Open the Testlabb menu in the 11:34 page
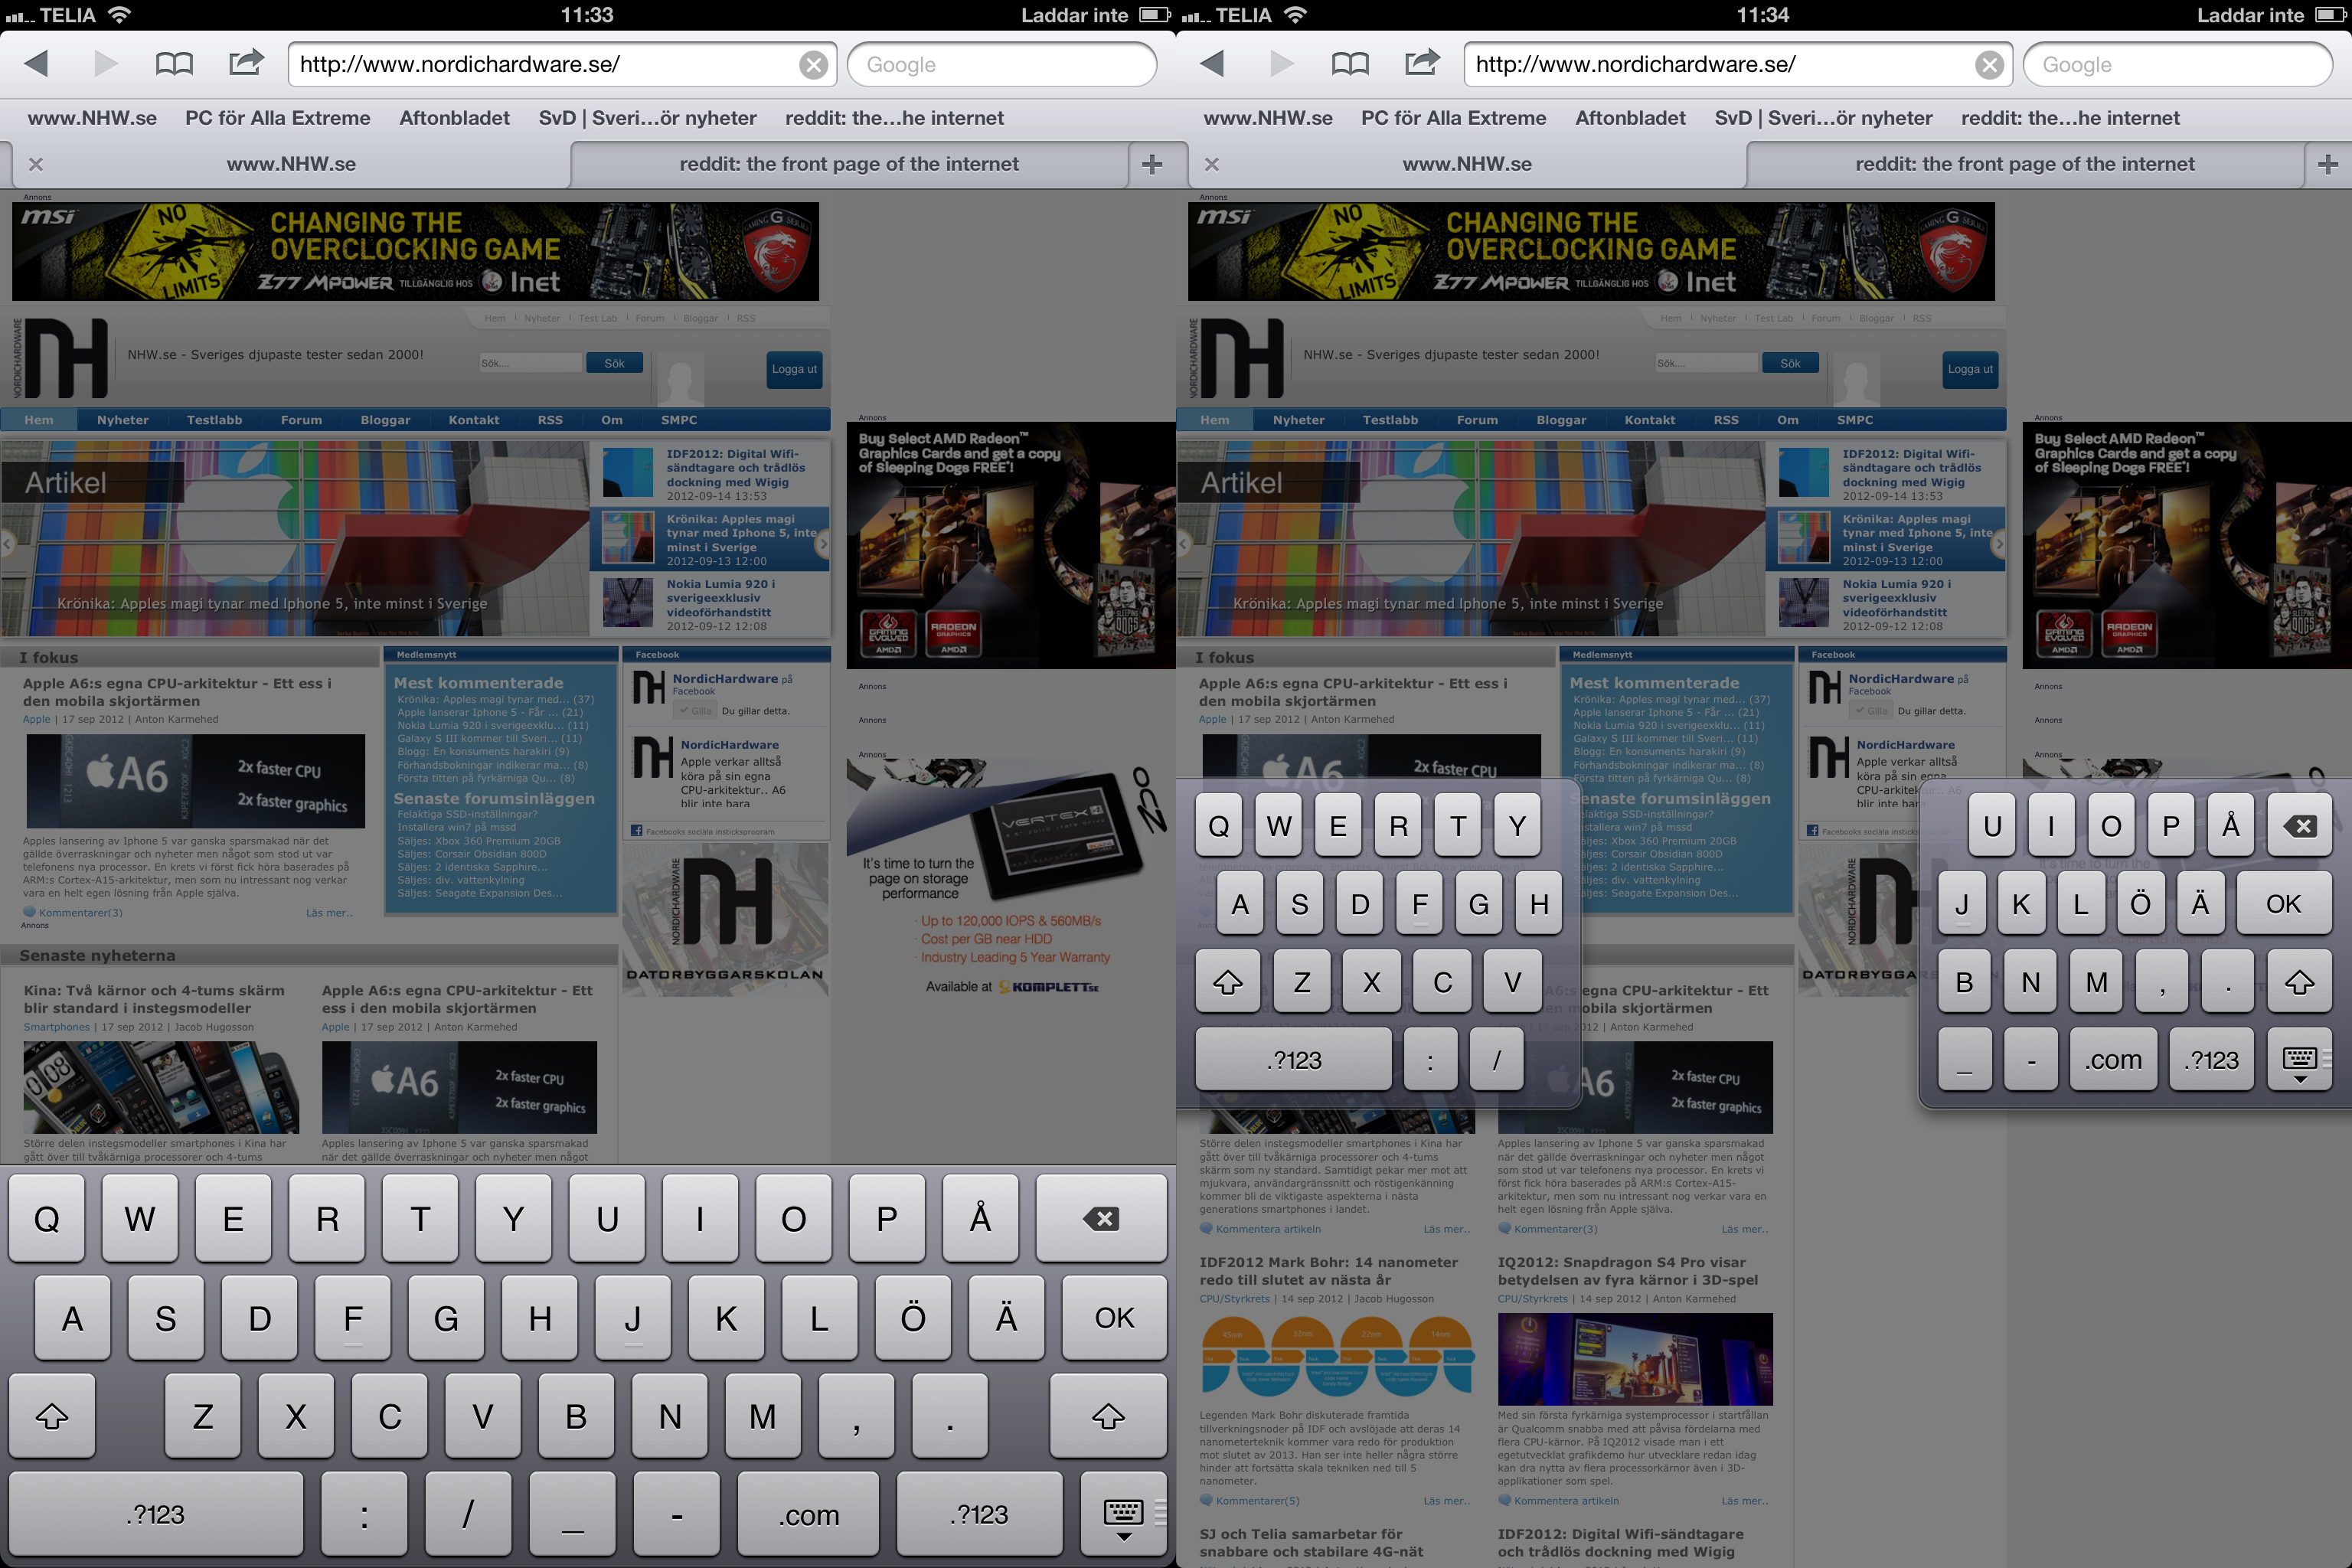 click(1390, 420)
